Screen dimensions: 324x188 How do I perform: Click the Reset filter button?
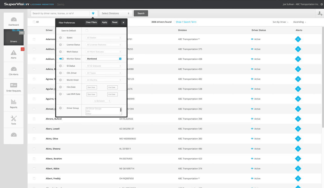click(115, 22)
